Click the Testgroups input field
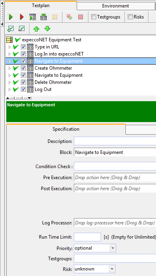This screenshot has width=156, height=276. click(115, 258)
